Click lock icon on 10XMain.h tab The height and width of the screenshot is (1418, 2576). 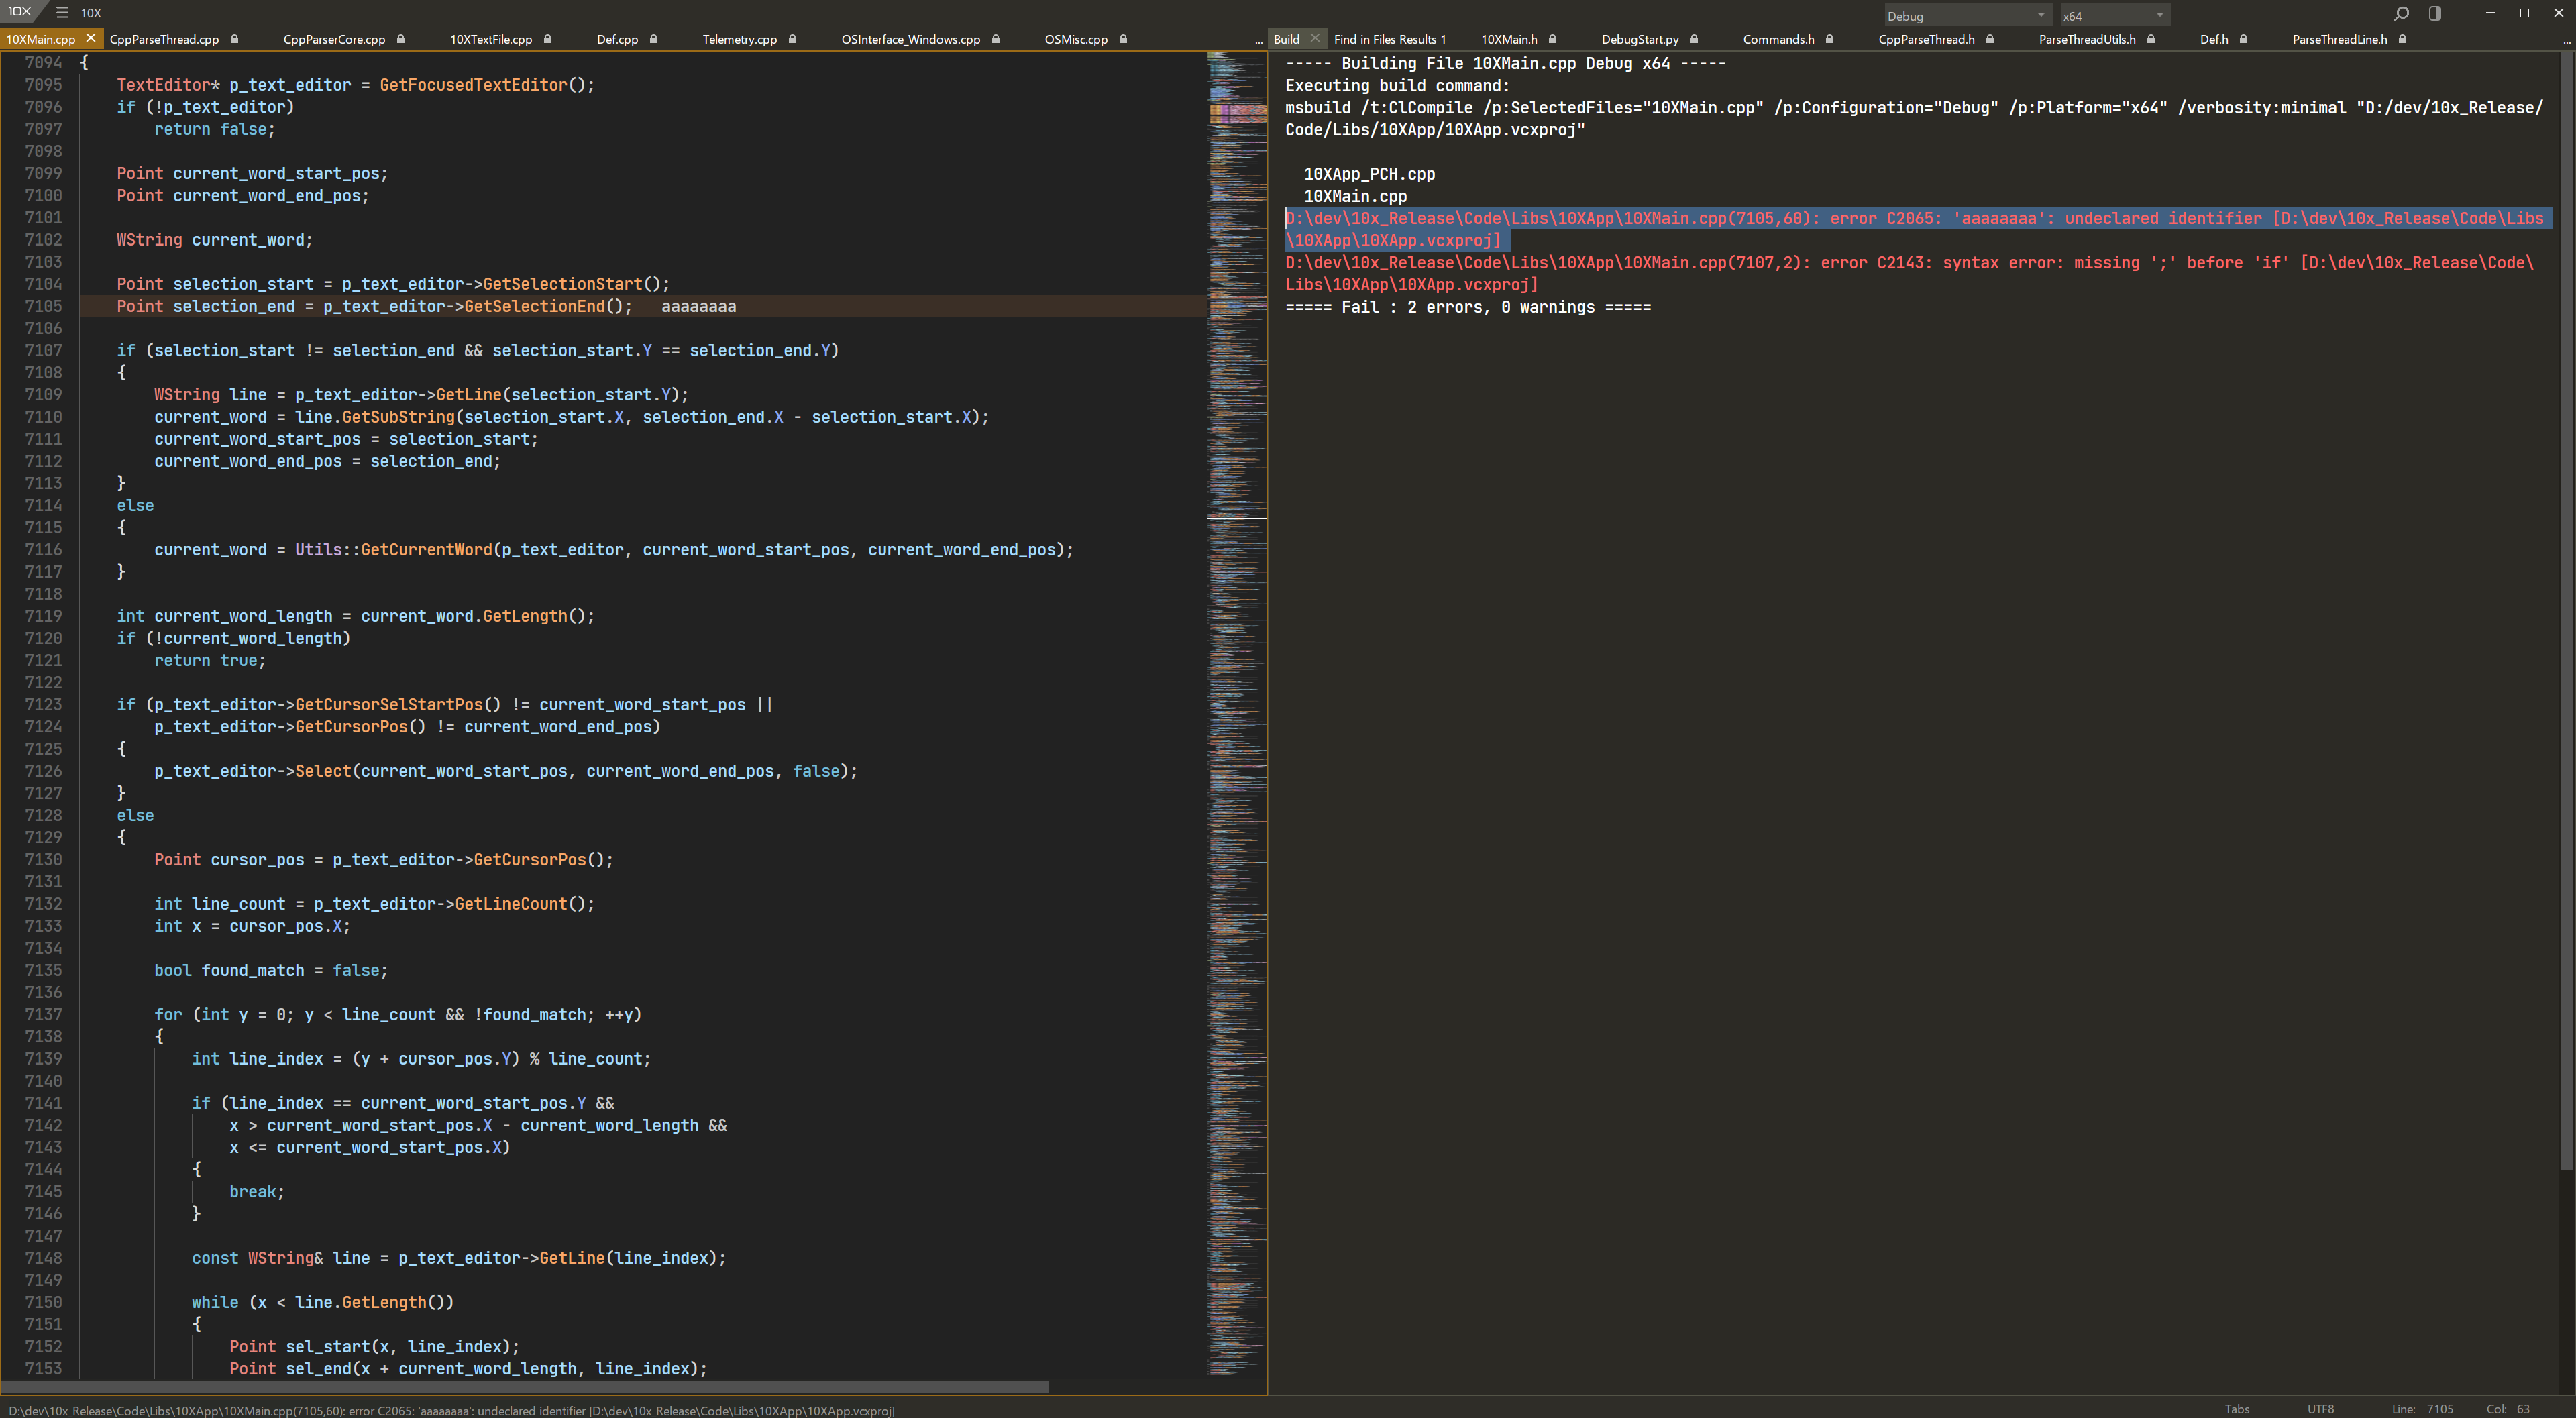1552,39
